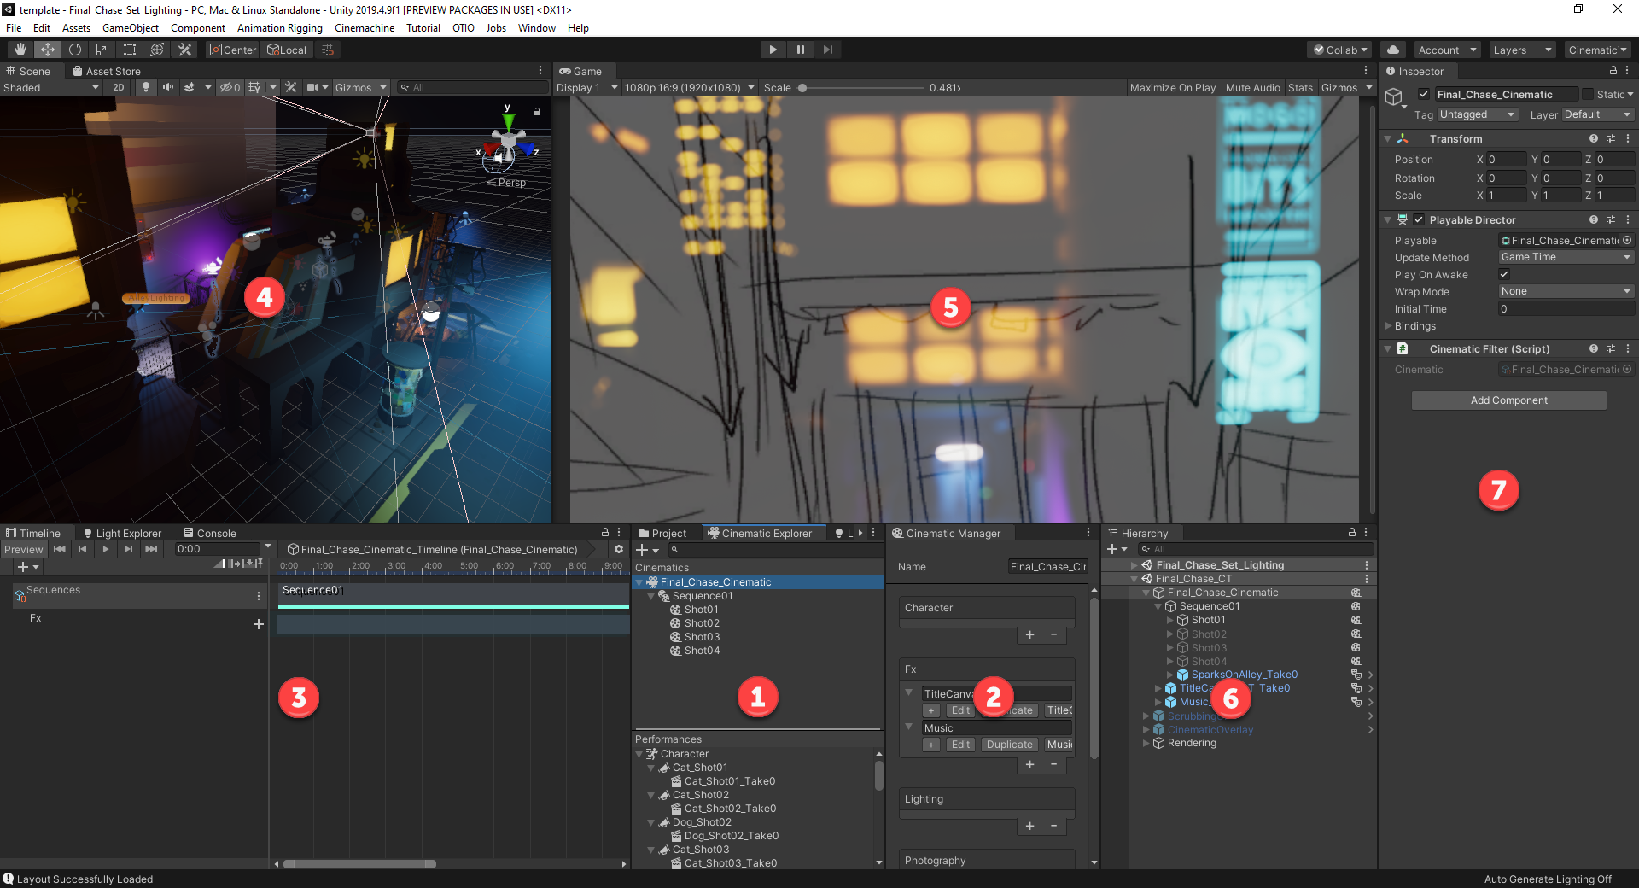
Task: Select the Rotate tool
Action: point(75,50)
